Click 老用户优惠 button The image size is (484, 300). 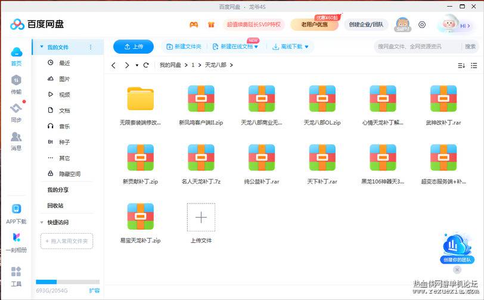point(314,24)
